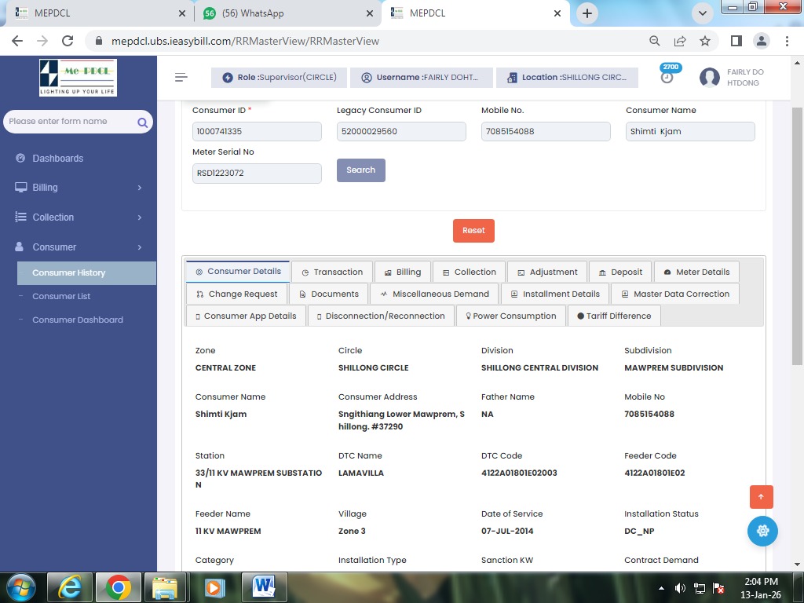The height and width of the screenshot is (603, 804).
Task: Launch Internet Explorer from taskbar
Action: point(70,587)
